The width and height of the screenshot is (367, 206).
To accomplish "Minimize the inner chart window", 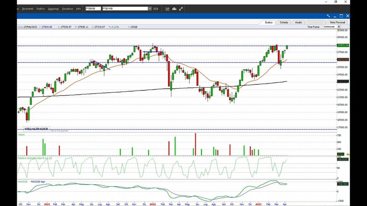I will point(335,16).
